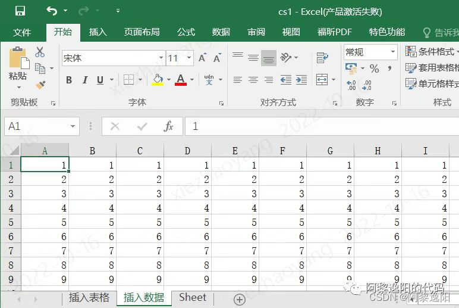
Task: Click the formula bar showing 1
Action: [322, 126]
